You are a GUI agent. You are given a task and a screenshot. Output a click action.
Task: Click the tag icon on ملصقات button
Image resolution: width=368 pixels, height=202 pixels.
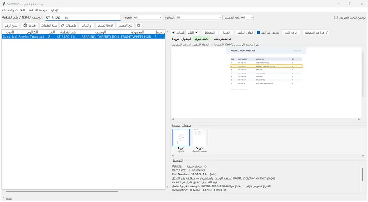pyautogui.click(x=63, y=26)
